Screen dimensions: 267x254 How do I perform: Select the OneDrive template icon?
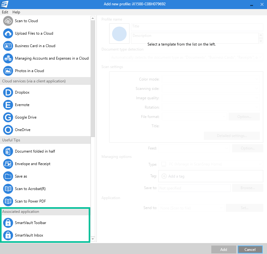pos(8,130)
